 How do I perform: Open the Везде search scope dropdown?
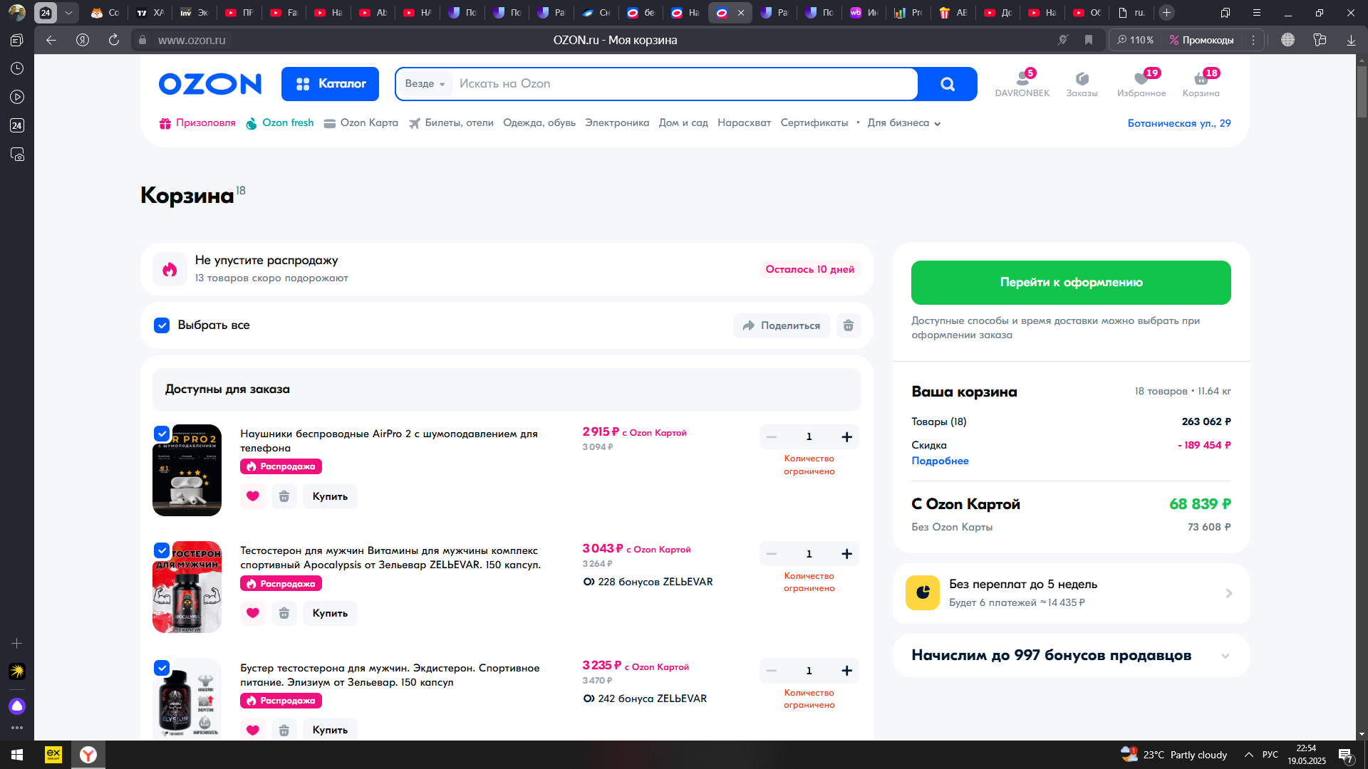click(425, 84)
